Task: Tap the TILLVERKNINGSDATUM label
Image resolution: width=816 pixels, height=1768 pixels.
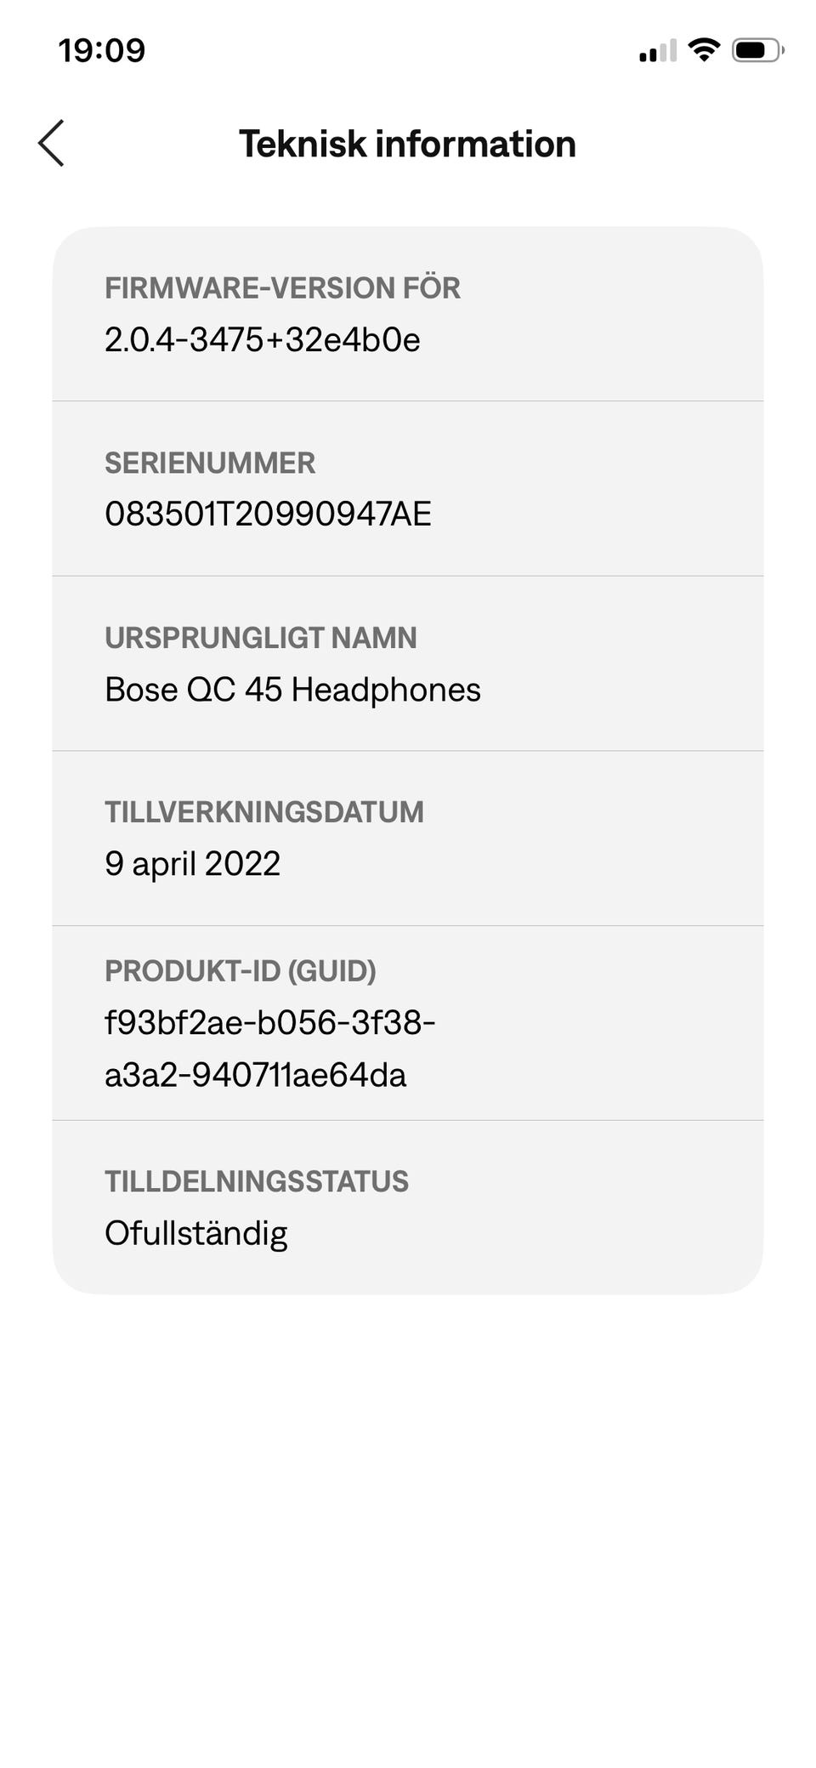Action: (263, 812)
